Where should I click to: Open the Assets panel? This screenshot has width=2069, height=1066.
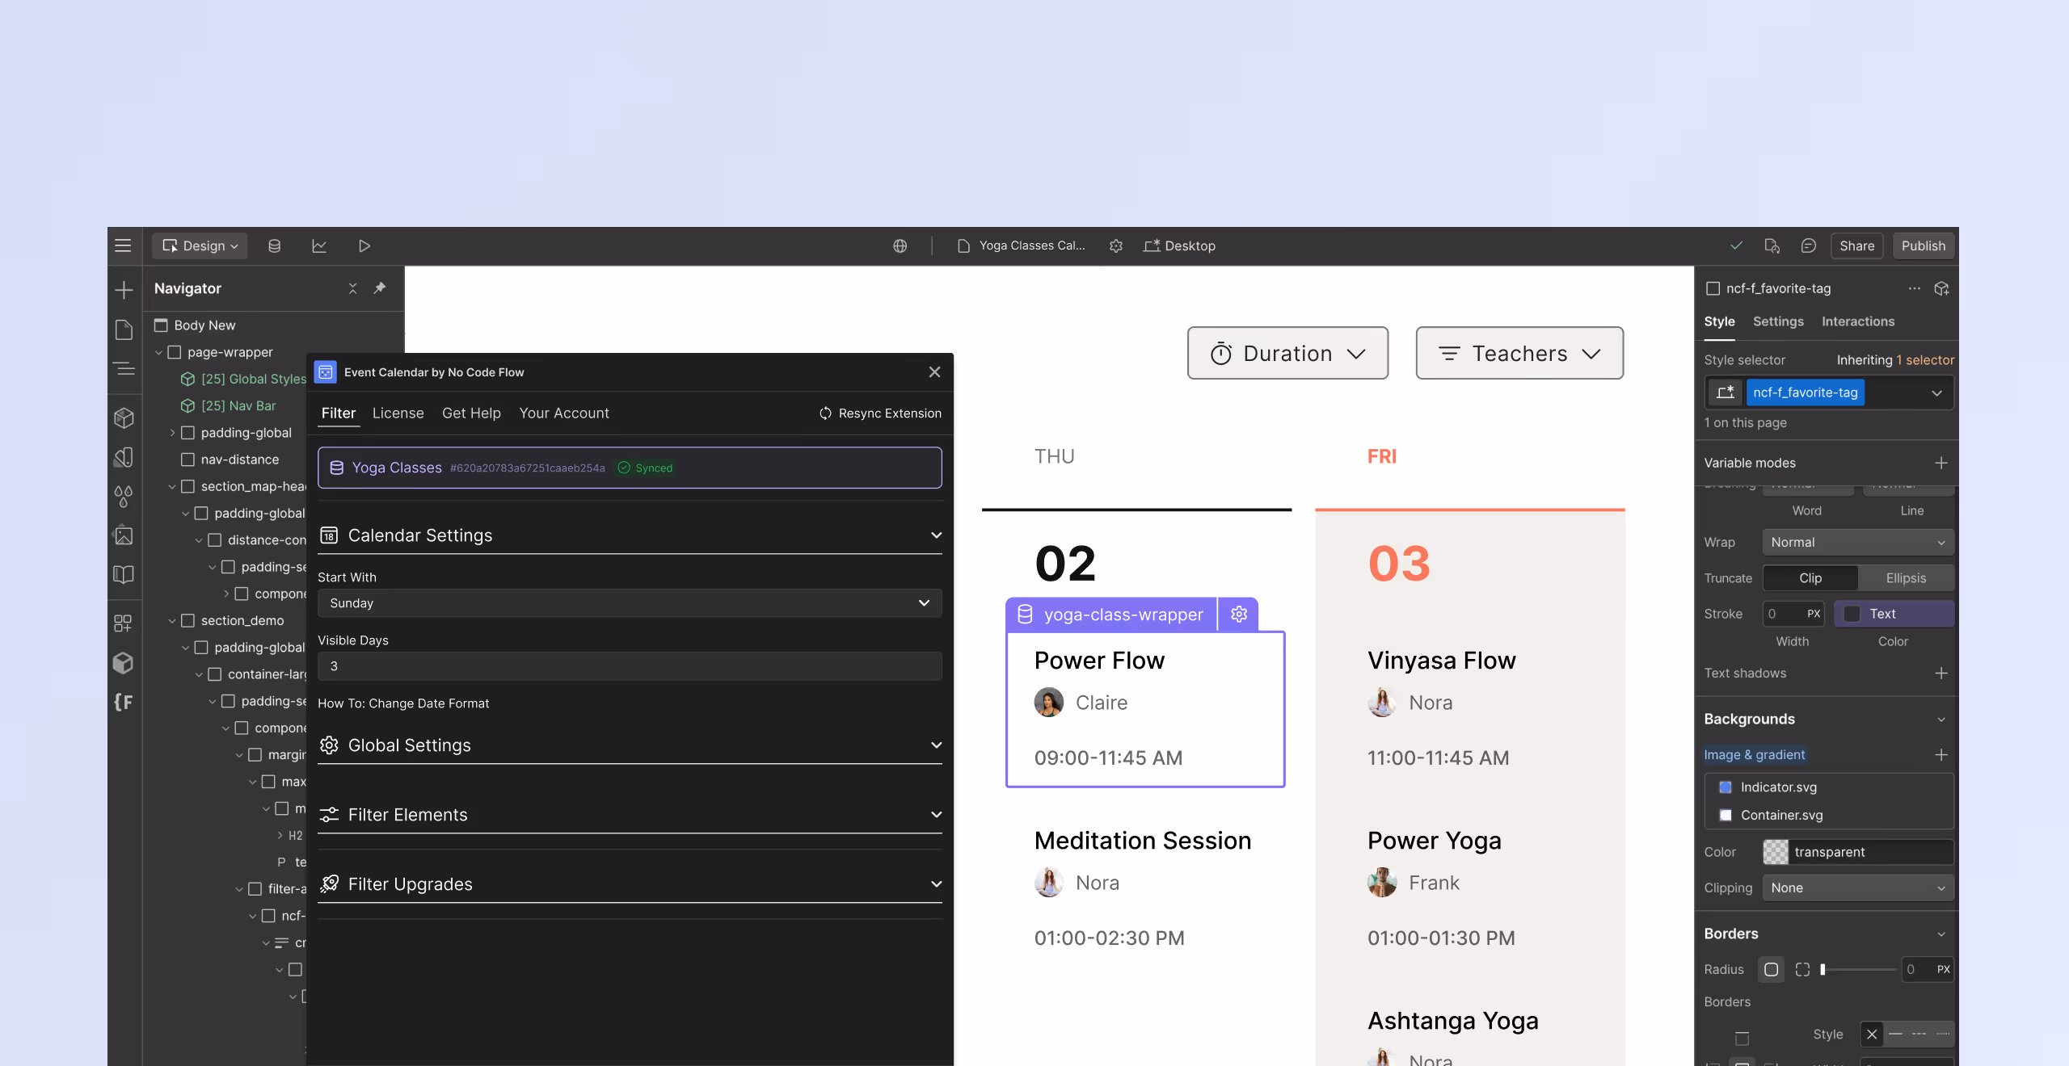click(x=124, y=535)
